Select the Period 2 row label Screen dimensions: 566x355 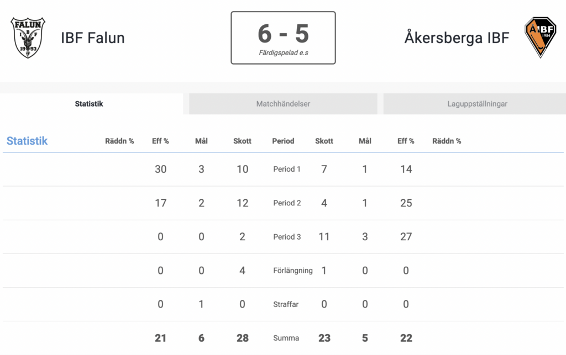(x=287, y=203)
